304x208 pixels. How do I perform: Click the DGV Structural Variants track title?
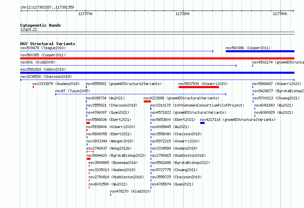[48, 44]
